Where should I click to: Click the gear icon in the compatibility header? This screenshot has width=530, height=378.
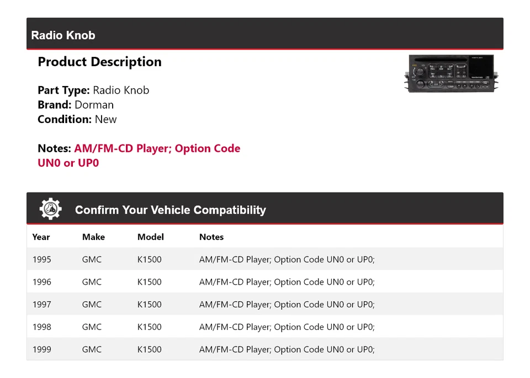pyautogui.click(x=51, y=209)
